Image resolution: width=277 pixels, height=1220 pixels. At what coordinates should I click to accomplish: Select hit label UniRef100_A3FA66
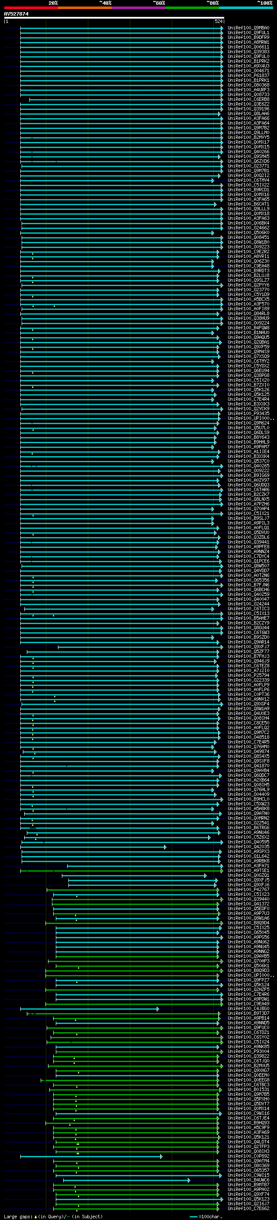point(248,119)
